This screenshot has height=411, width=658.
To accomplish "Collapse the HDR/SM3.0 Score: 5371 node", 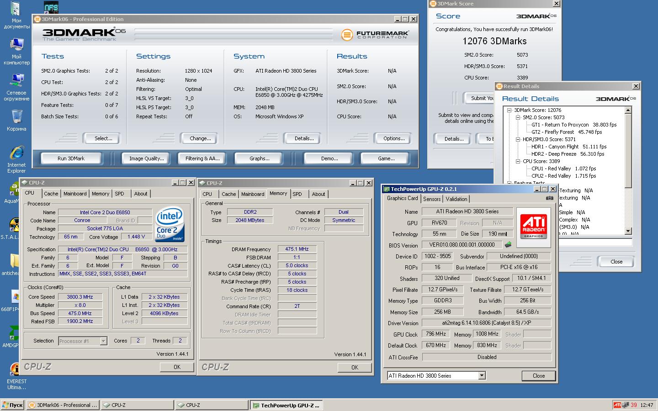I will 518,139.
